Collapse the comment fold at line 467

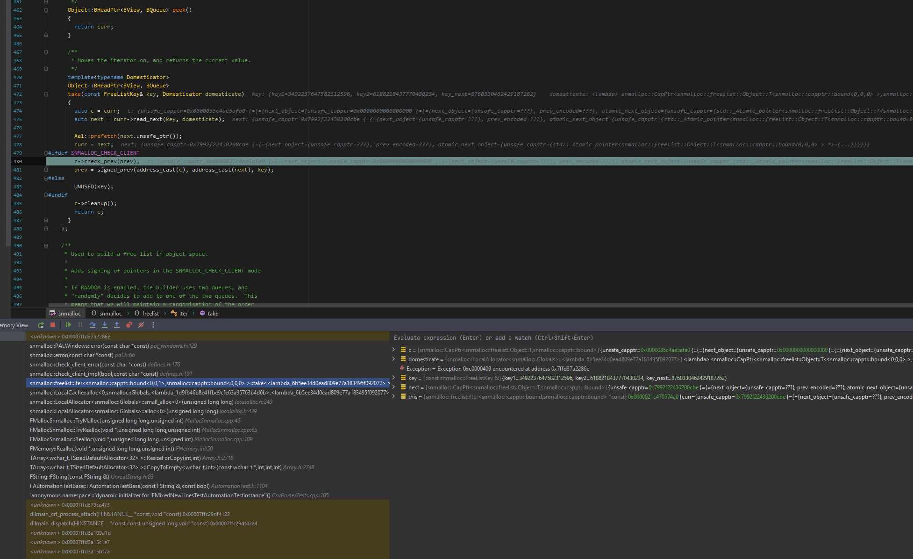(x=46, y=52)
